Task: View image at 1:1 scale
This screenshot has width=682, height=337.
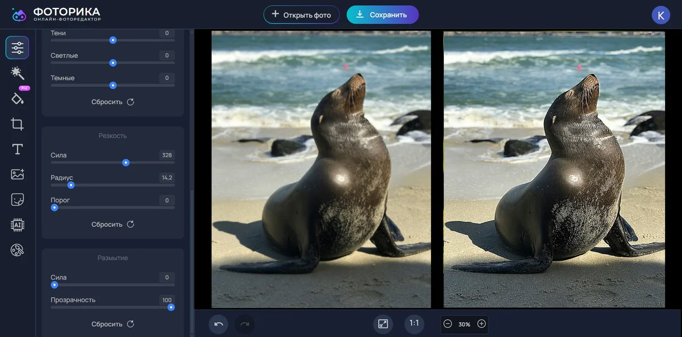Action: (x=414, y=324)
